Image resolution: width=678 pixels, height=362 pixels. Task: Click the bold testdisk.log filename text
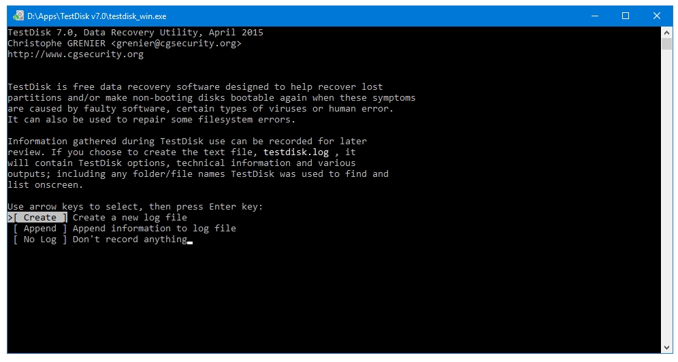[295, 152]
